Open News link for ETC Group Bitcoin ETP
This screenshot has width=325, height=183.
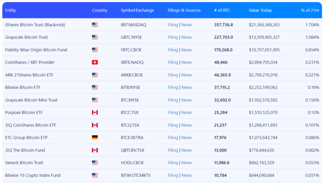[187, 138]
